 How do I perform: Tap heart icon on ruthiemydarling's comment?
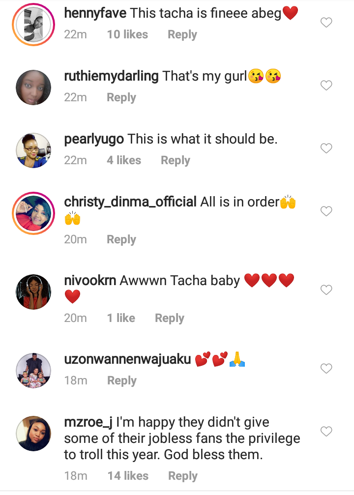click(326, 86)
